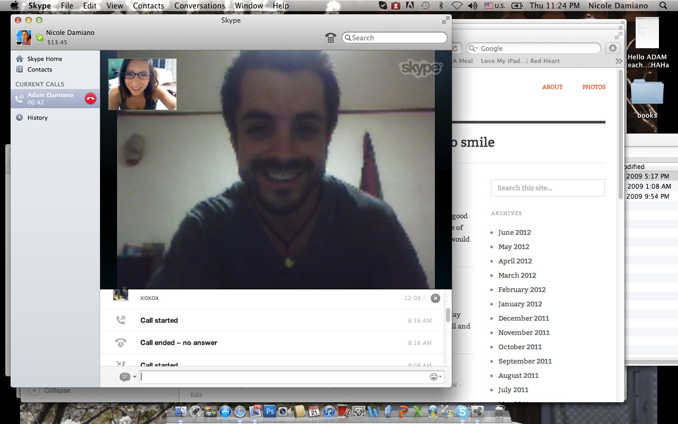Open the June 2012 archive link
678x424 pixels.
coord(514,232)
